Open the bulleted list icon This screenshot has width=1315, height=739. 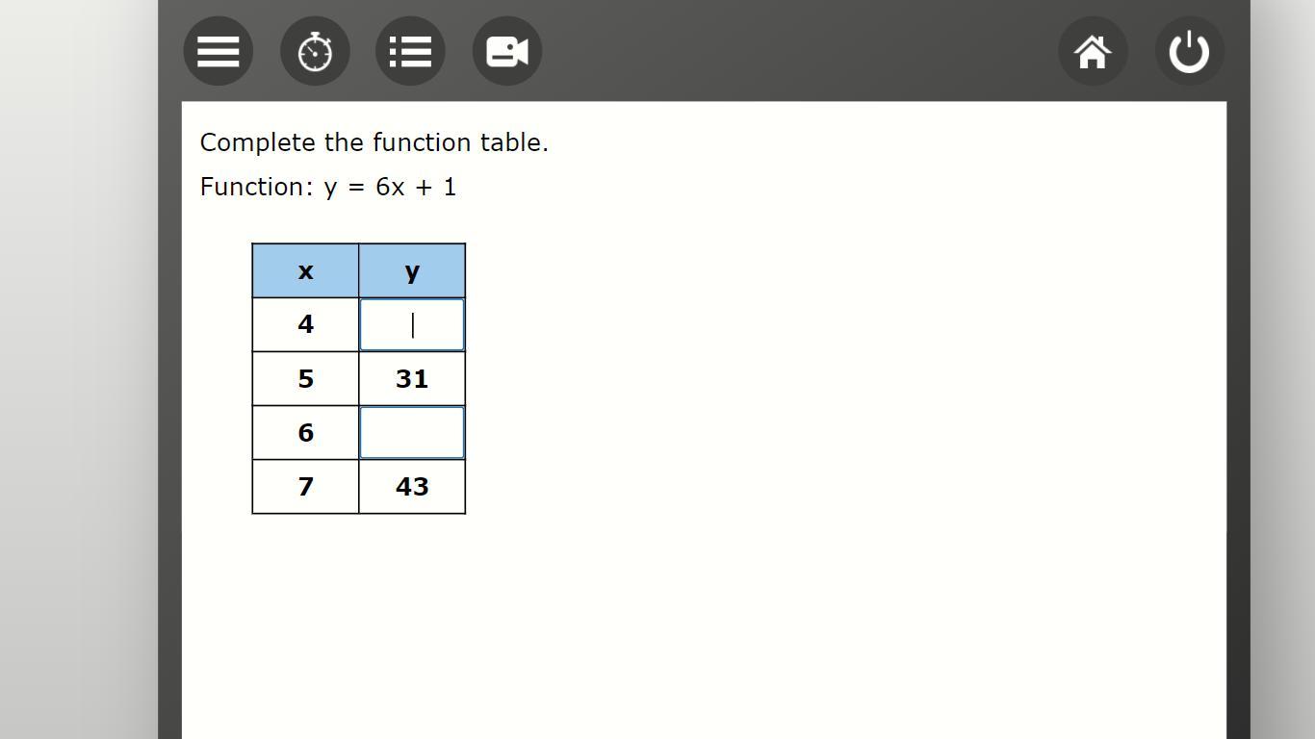click(x=411, y=51)
